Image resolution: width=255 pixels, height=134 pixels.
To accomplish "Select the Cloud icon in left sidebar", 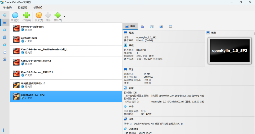I will pos(5,52).
